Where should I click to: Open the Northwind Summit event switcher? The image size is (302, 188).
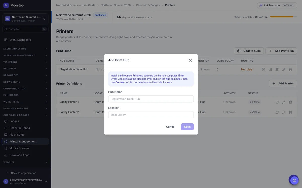point(25,19)
